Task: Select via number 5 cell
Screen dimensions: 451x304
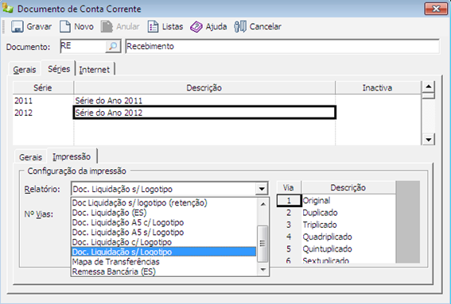Action: coord(289,248)
